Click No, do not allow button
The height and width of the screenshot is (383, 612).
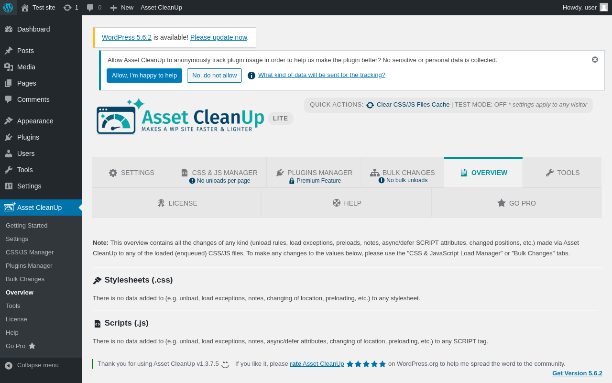point(214,76)
